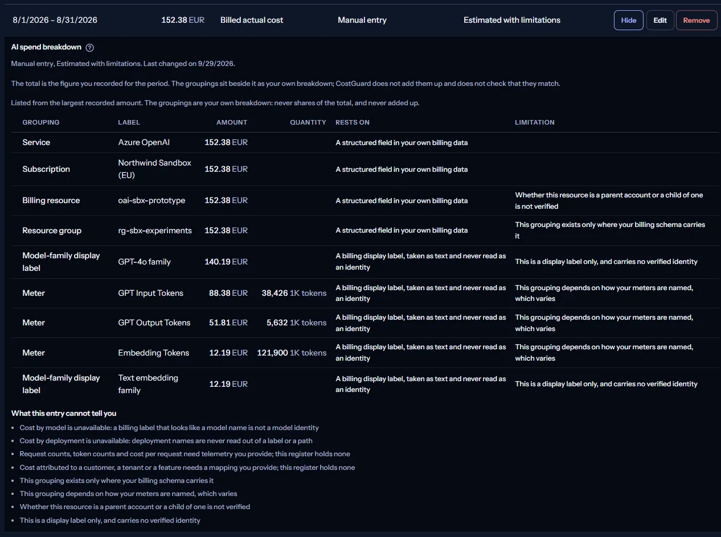Click the 5,632 1K tokens quantity
The width and height of the screenshot is (721, 537).
click(x=297, y=323)
